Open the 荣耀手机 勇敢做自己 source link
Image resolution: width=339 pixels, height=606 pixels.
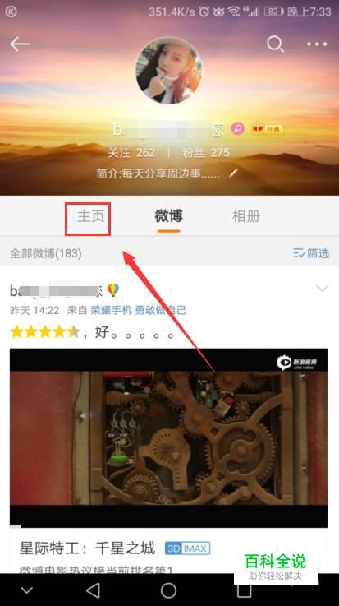(x=139, y=310)
